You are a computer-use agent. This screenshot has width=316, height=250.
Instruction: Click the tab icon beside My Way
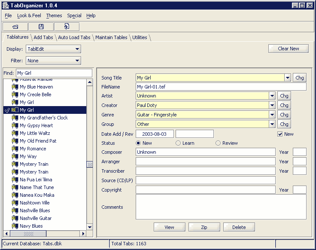tap(15, 156)
